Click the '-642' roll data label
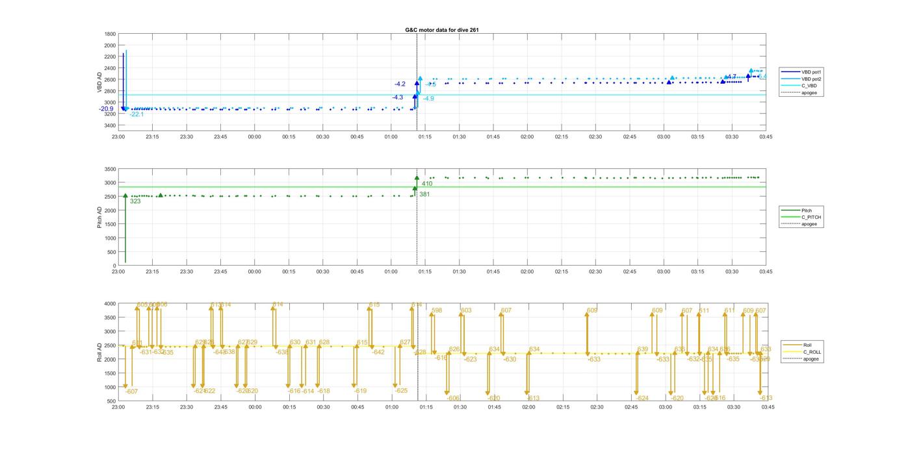 [378, 352]
